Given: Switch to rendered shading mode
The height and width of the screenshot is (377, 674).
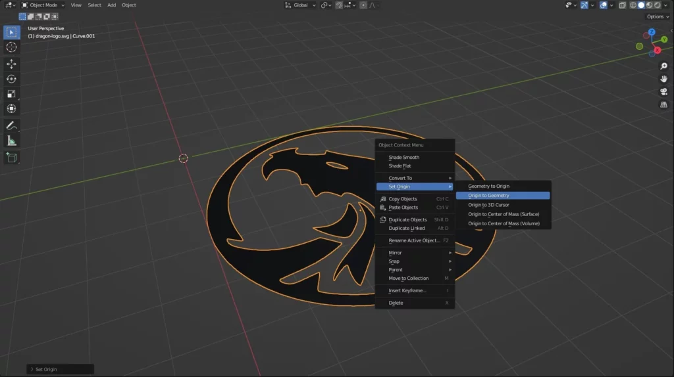Looking at the screenshot, I should (658, 5).
